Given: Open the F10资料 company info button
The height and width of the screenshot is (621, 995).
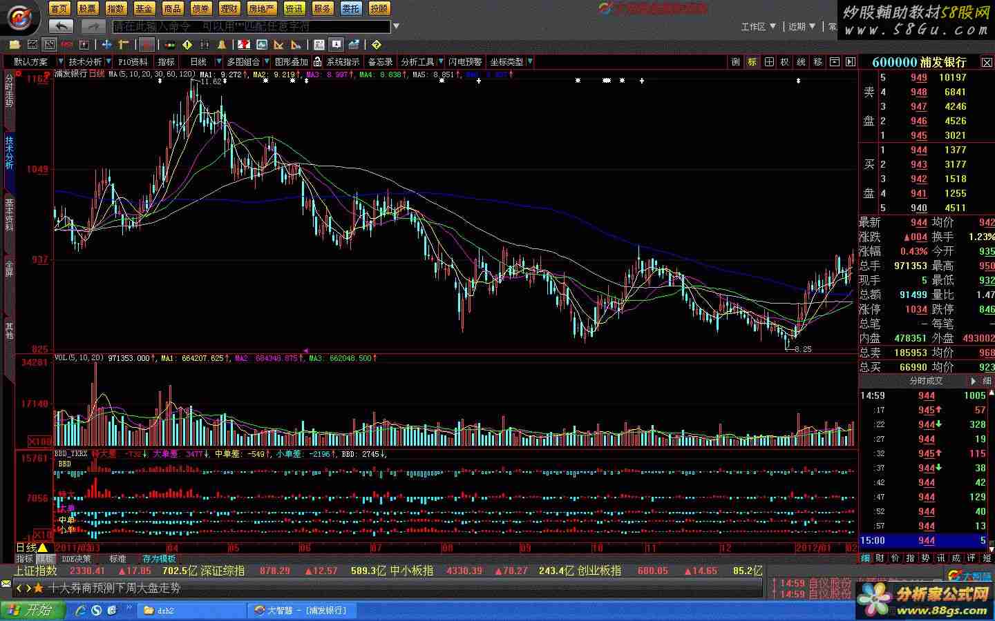Looking at the screenshot, I should pyautogui.click(x=133, y=62).
